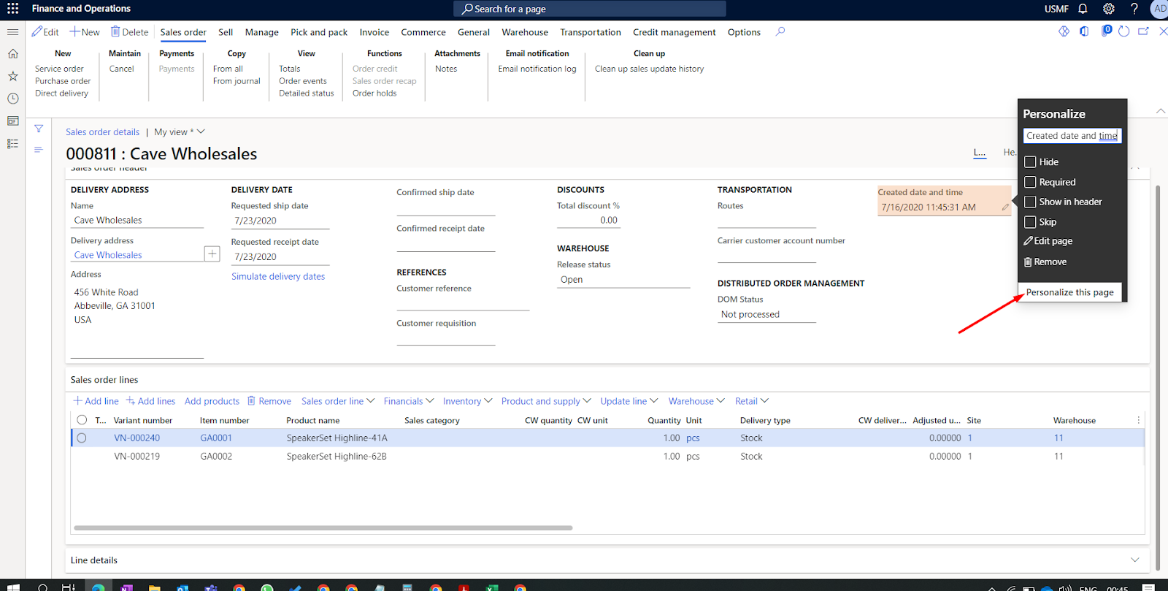Create a New record with plus
This screenshot has width=1168, height=591.
pyautogui.click(x=85, y=32)
